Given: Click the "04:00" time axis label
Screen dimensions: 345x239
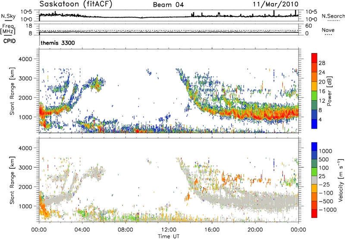Looking at the screenshot, I should point(82,230).
